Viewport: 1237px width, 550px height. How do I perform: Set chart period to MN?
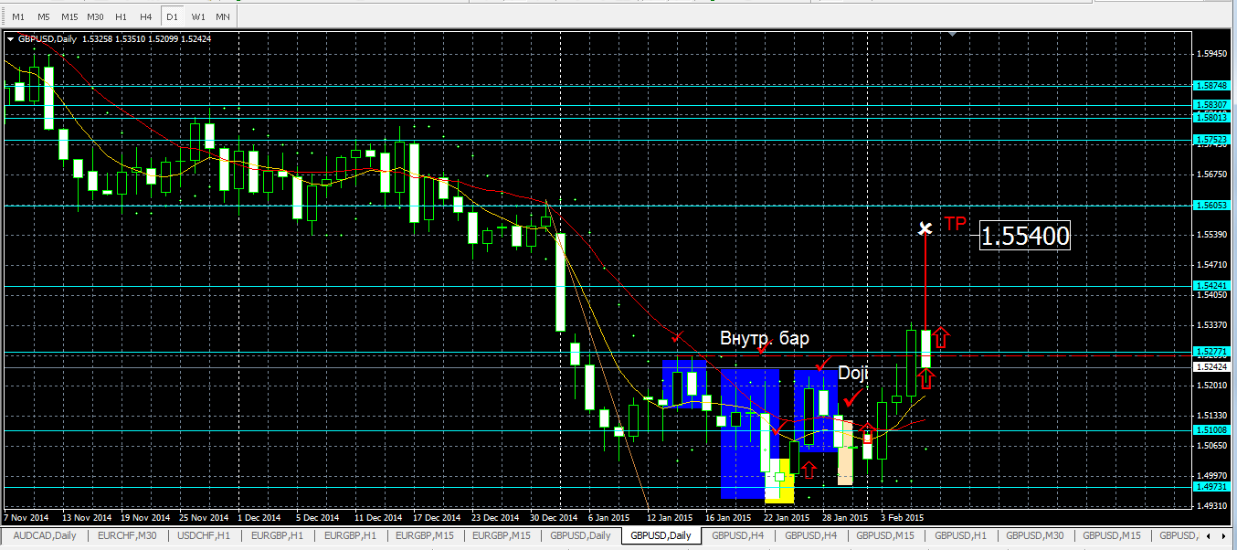tap(223, 16)
